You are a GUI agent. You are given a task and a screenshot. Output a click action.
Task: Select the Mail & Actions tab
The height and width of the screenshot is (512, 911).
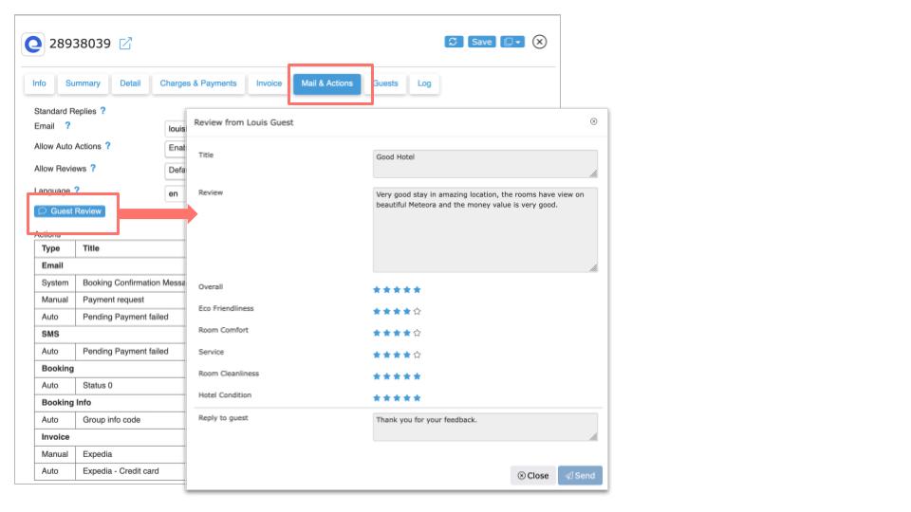click(x=327, y=83)
